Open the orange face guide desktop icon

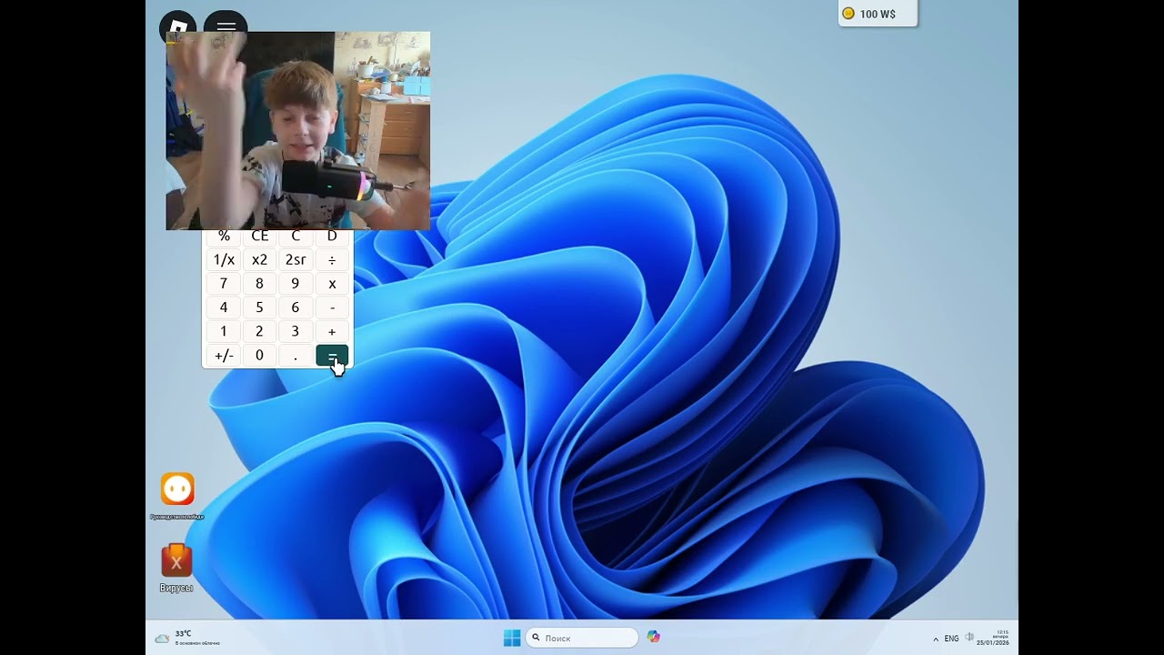(x=177, y=489)
